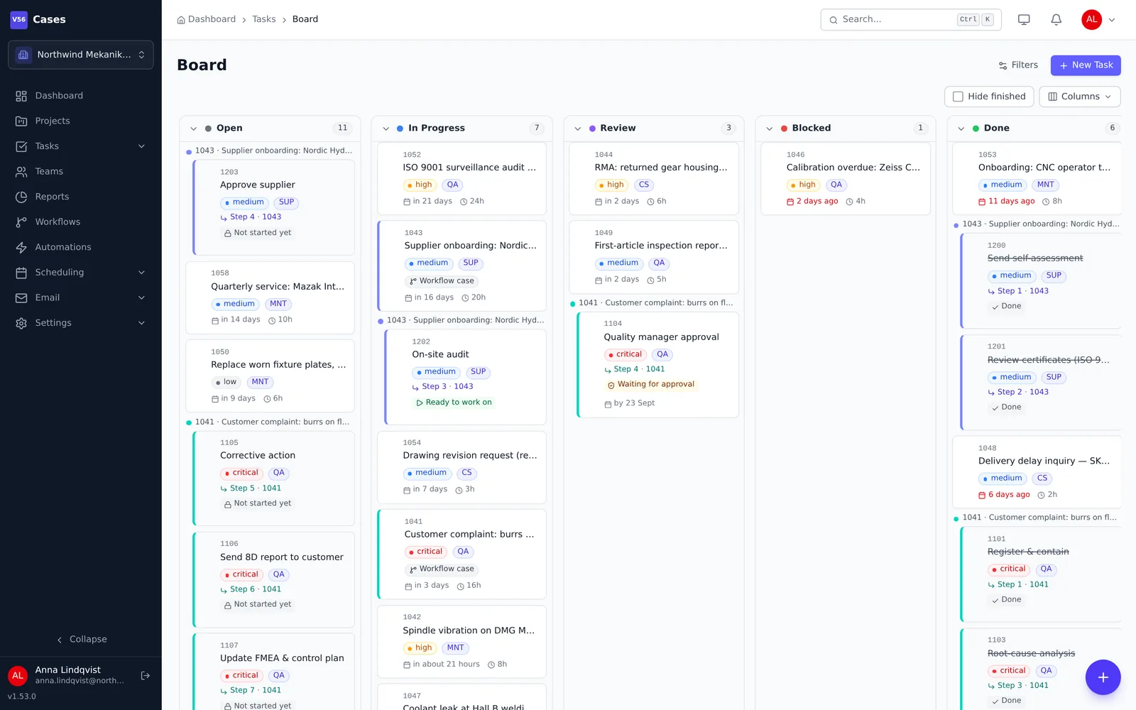Open the Columns dropdown
The image size is (1136, 710).
(x=1079, y=97)
